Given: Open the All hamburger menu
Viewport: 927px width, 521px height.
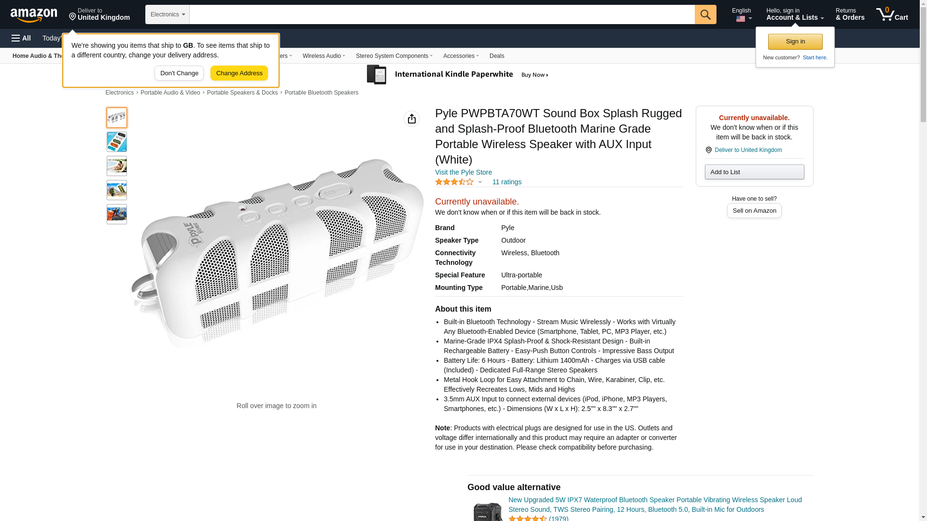Looking at the screenshot, I should (21, 38).
